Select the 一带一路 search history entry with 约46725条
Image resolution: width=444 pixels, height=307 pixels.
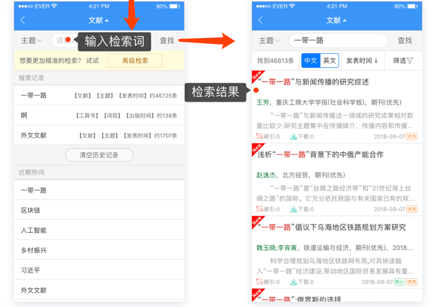(x=99, y=95)
